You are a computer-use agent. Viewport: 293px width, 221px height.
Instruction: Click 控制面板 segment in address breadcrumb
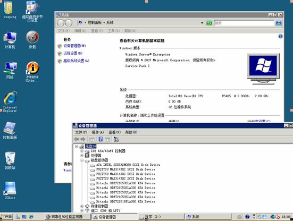pos(95,23)
